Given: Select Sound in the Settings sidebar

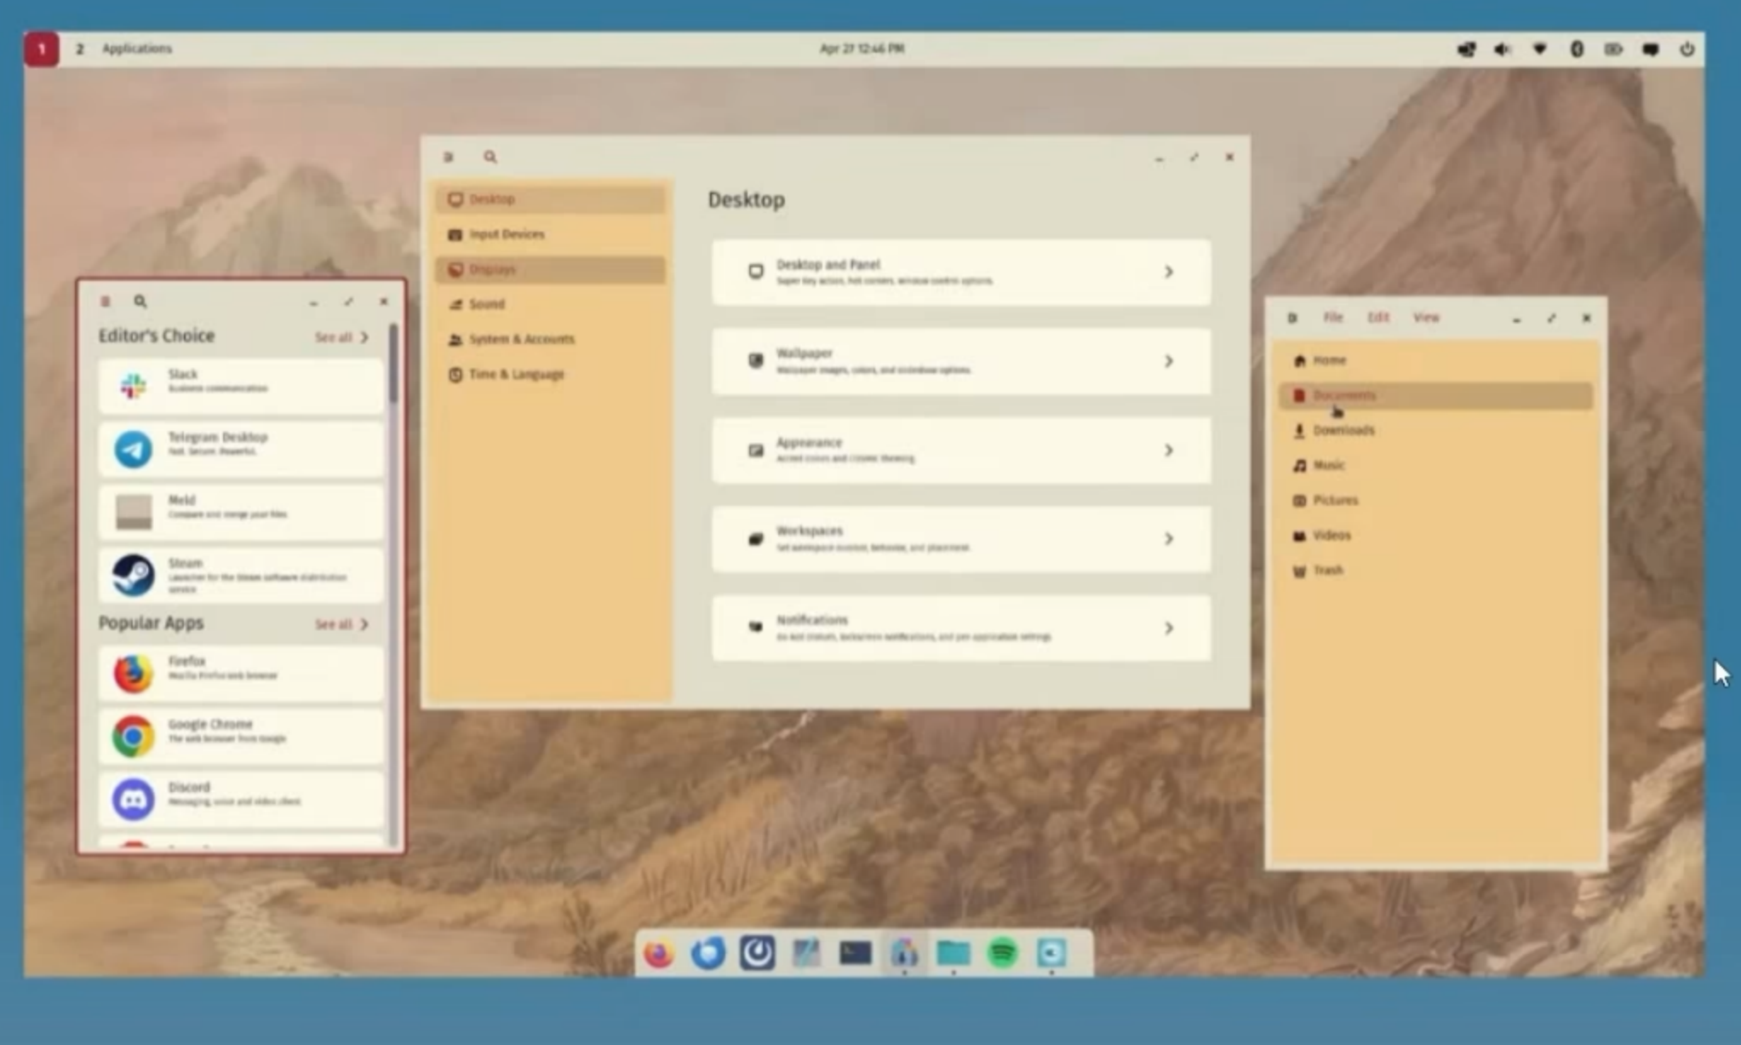Looking at the screenshot, I should pyautogui.click(x=487, y=303).
